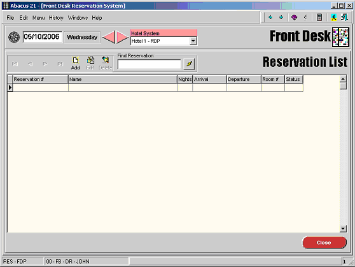Click the calculator icon in the toolbar

point(319,17)
